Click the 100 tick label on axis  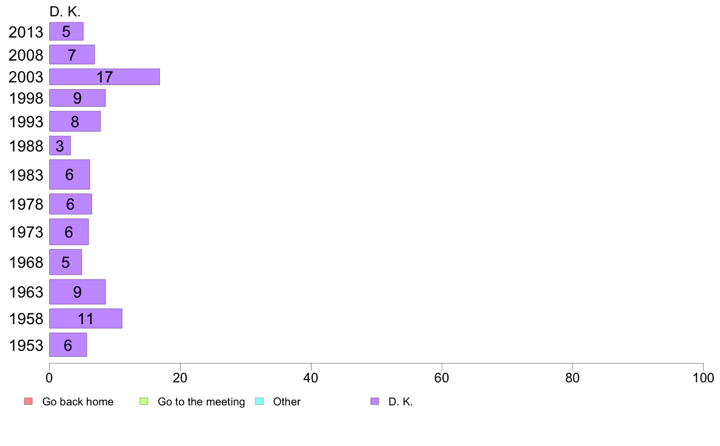point(703,378)
